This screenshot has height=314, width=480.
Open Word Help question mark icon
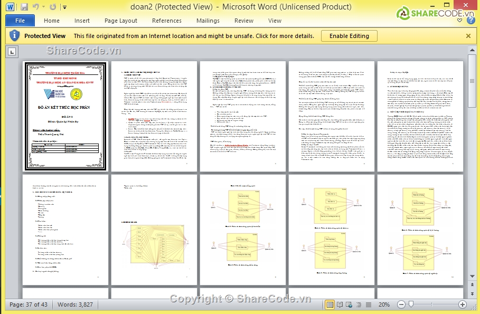[x=470, y=21]
